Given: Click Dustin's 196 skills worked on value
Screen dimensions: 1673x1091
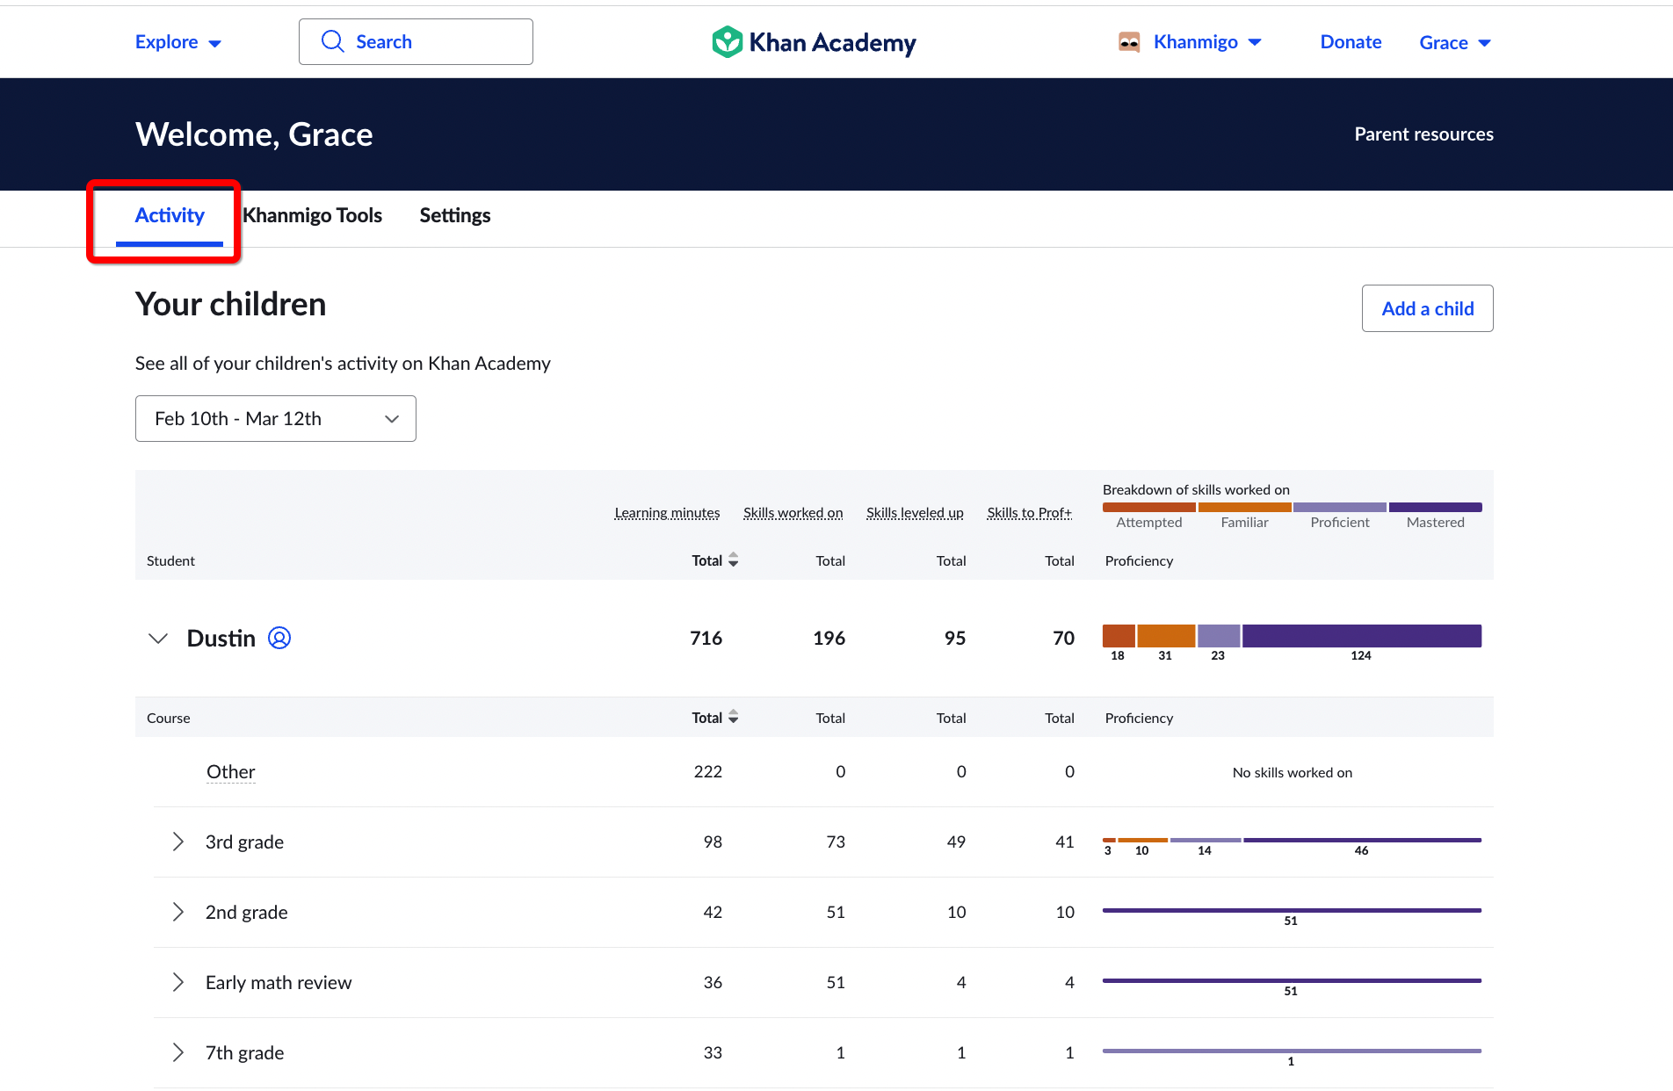Looking at the screenshot, I should point(829,639).
